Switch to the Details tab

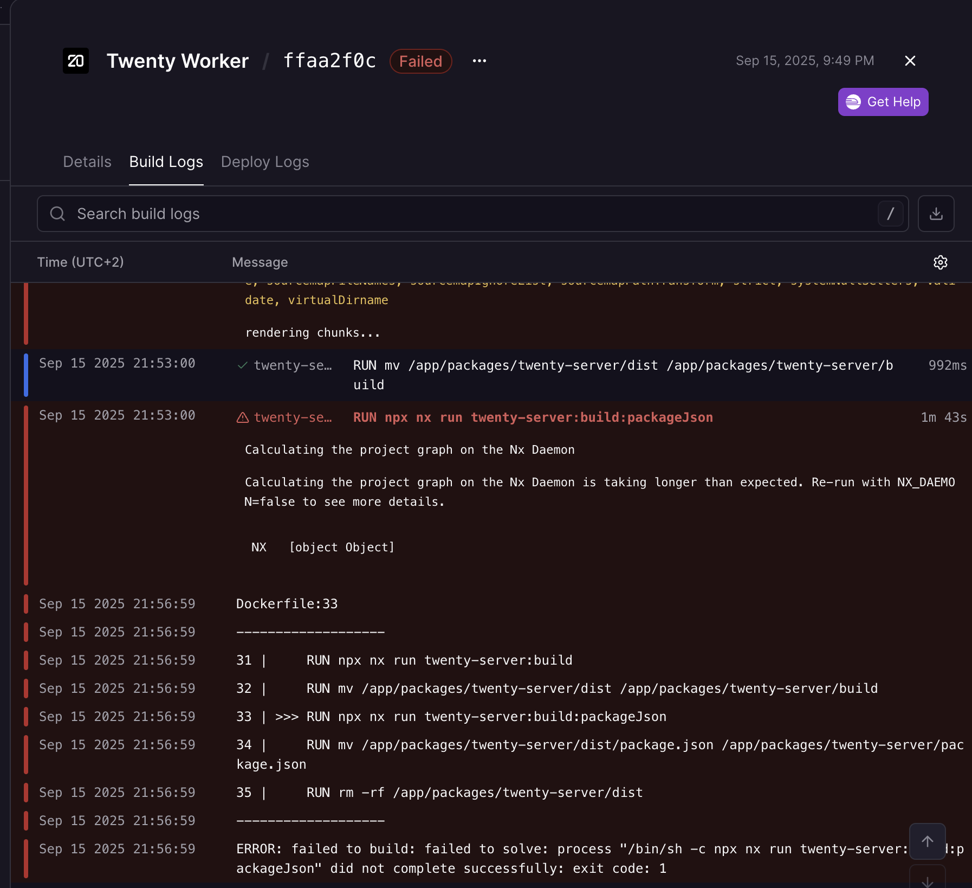[x=87, y=162]
